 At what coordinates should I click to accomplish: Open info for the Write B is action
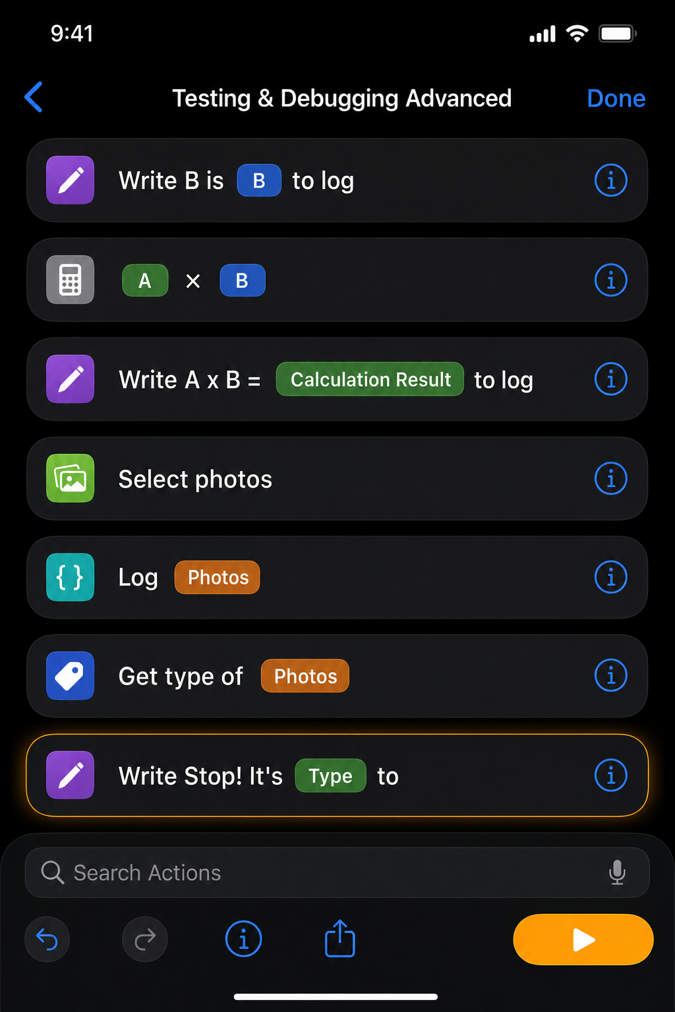(x=611, y=180)
